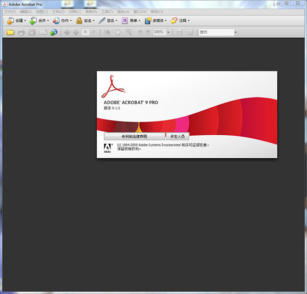Viewport: 307px width, 294px height.
Task: Maximize the Adobe Acrobat Pro window
Action: tap(287, 4)
